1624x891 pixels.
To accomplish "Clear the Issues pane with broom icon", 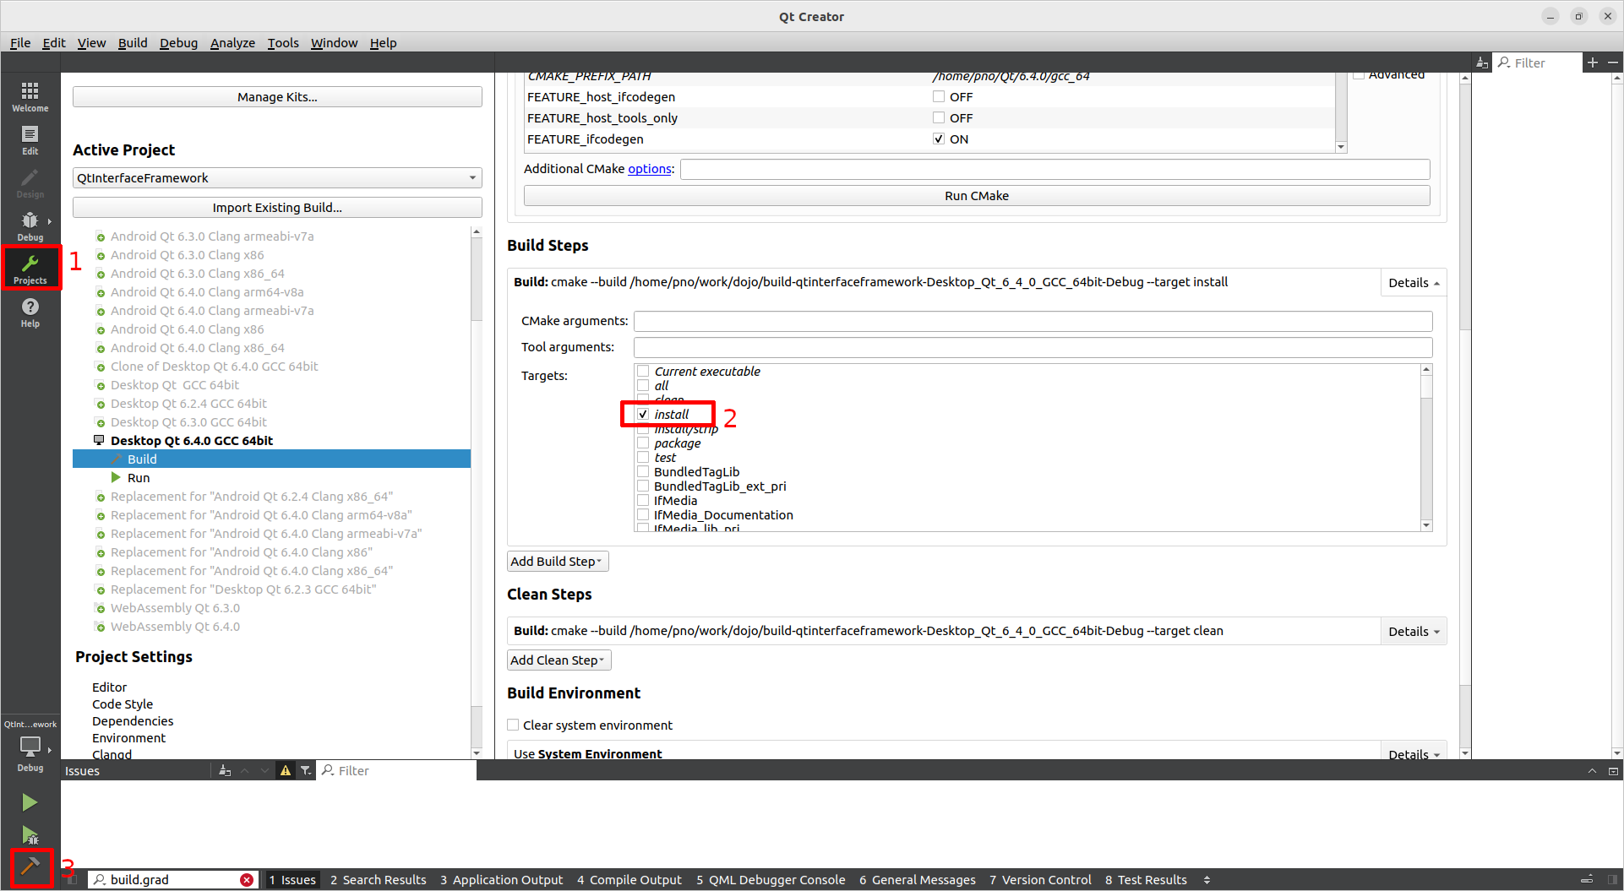I will (225, 770).
